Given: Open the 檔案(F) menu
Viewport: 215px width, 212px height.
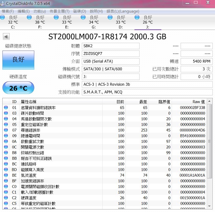Looking at the screenshot, I should [x=8, y=11].
